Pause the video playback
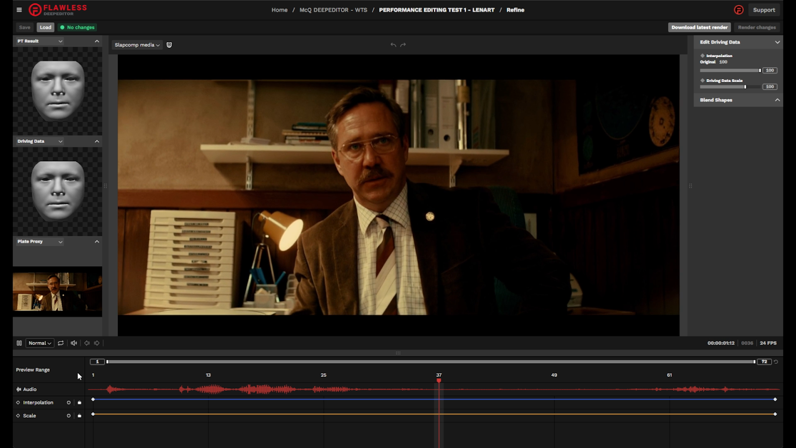 (x=19, y=343)
